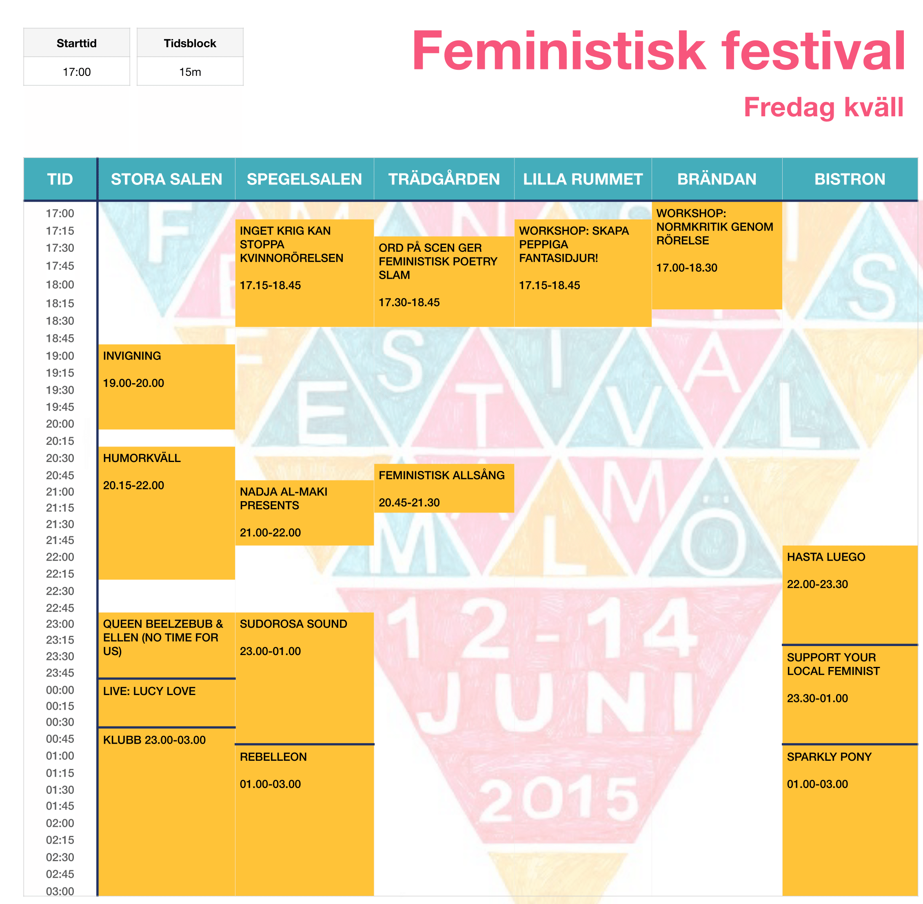Select the REBELLEON 01.00-03.00 event

(x=304, y=820)
